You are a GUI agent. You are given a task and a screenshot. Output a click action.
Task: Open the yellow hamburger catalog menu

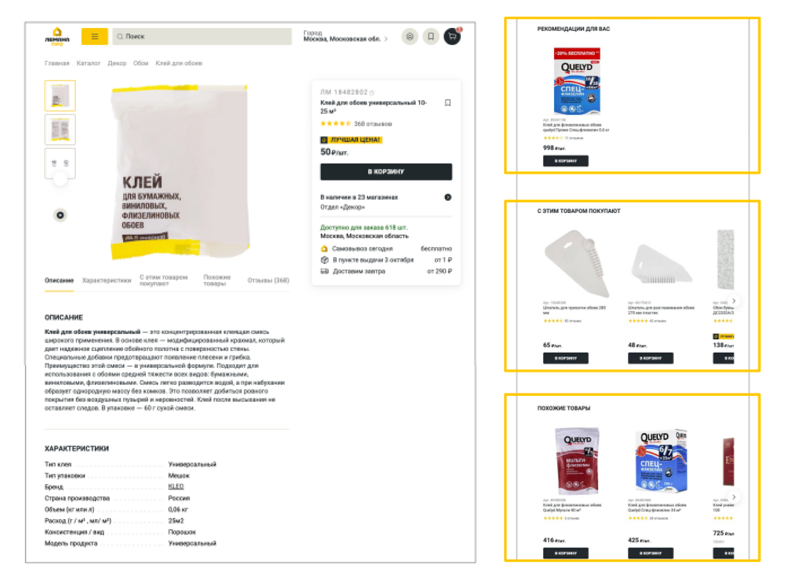coord(95,36)
